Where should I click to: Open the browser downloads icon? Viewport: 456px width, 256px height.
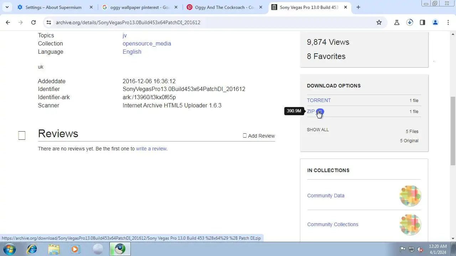click(x=410, y=22)
